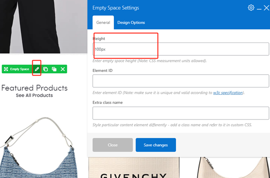Viewport: 270px width, 178px height.
Task: Click the Givenchy tote bag image
Action: [x=134, y=167]
